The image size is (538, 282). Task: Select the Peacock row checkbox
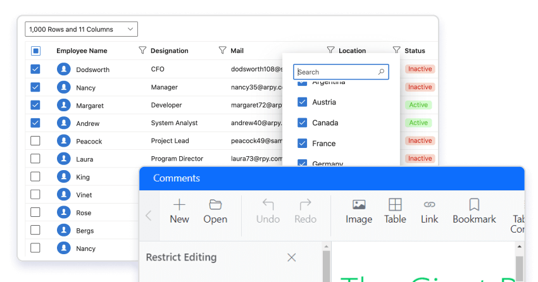(35, 141)
